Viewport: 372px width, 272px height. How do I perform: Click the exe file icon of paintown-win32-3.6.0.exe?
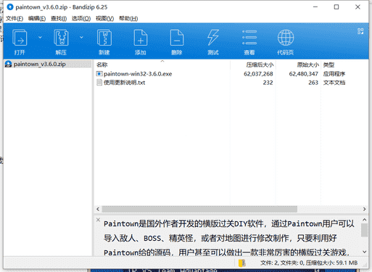(x=99, y=74)
